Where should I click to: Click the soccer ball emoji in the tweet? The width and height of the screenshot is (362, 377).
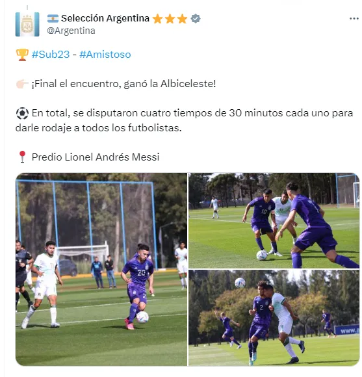(x=22, y=113)
